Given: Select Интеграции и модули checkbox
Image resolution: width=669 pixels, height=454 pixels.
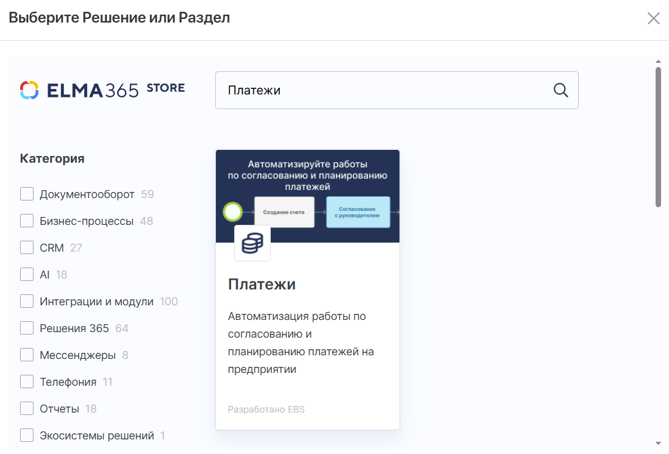Looking at the screenshot, I should [27, 302].
